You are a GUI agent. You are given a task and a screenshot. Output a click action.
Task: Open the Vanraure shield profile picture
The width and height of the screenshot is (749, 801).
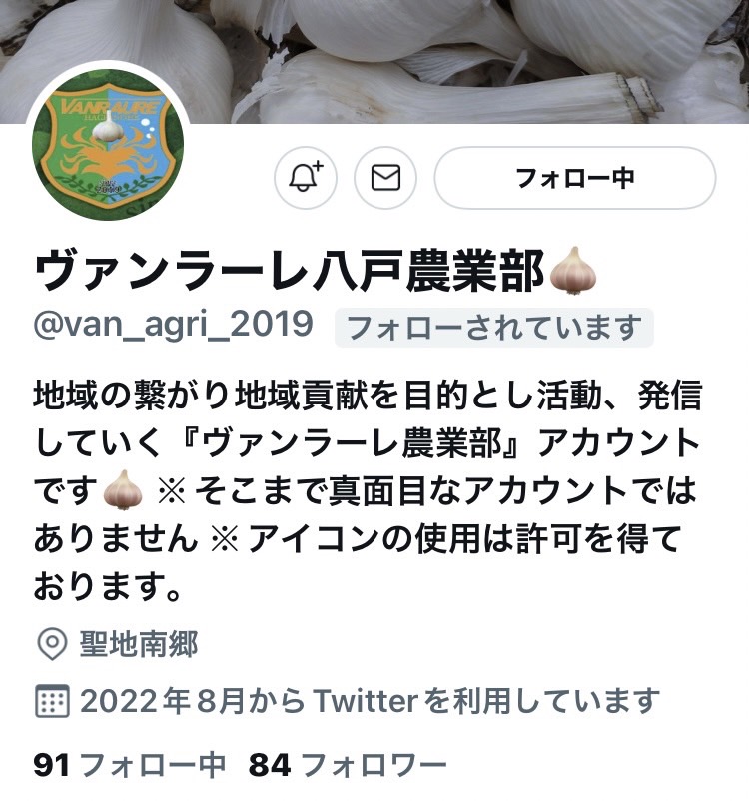pyautogui.click(x=108, y=144)
